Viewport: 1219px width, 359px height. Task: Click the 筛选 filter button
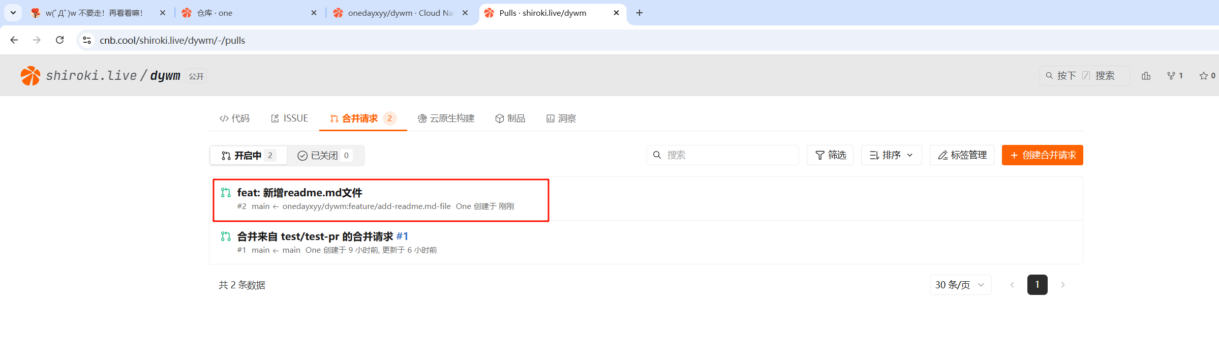[830, 155]
